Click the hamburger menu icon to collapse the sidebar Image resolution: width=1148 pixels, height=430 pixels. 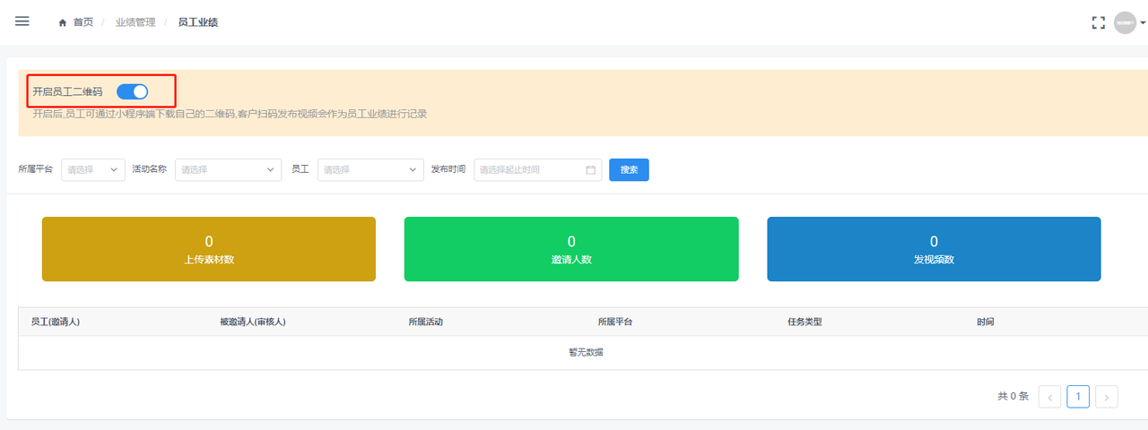22,21
